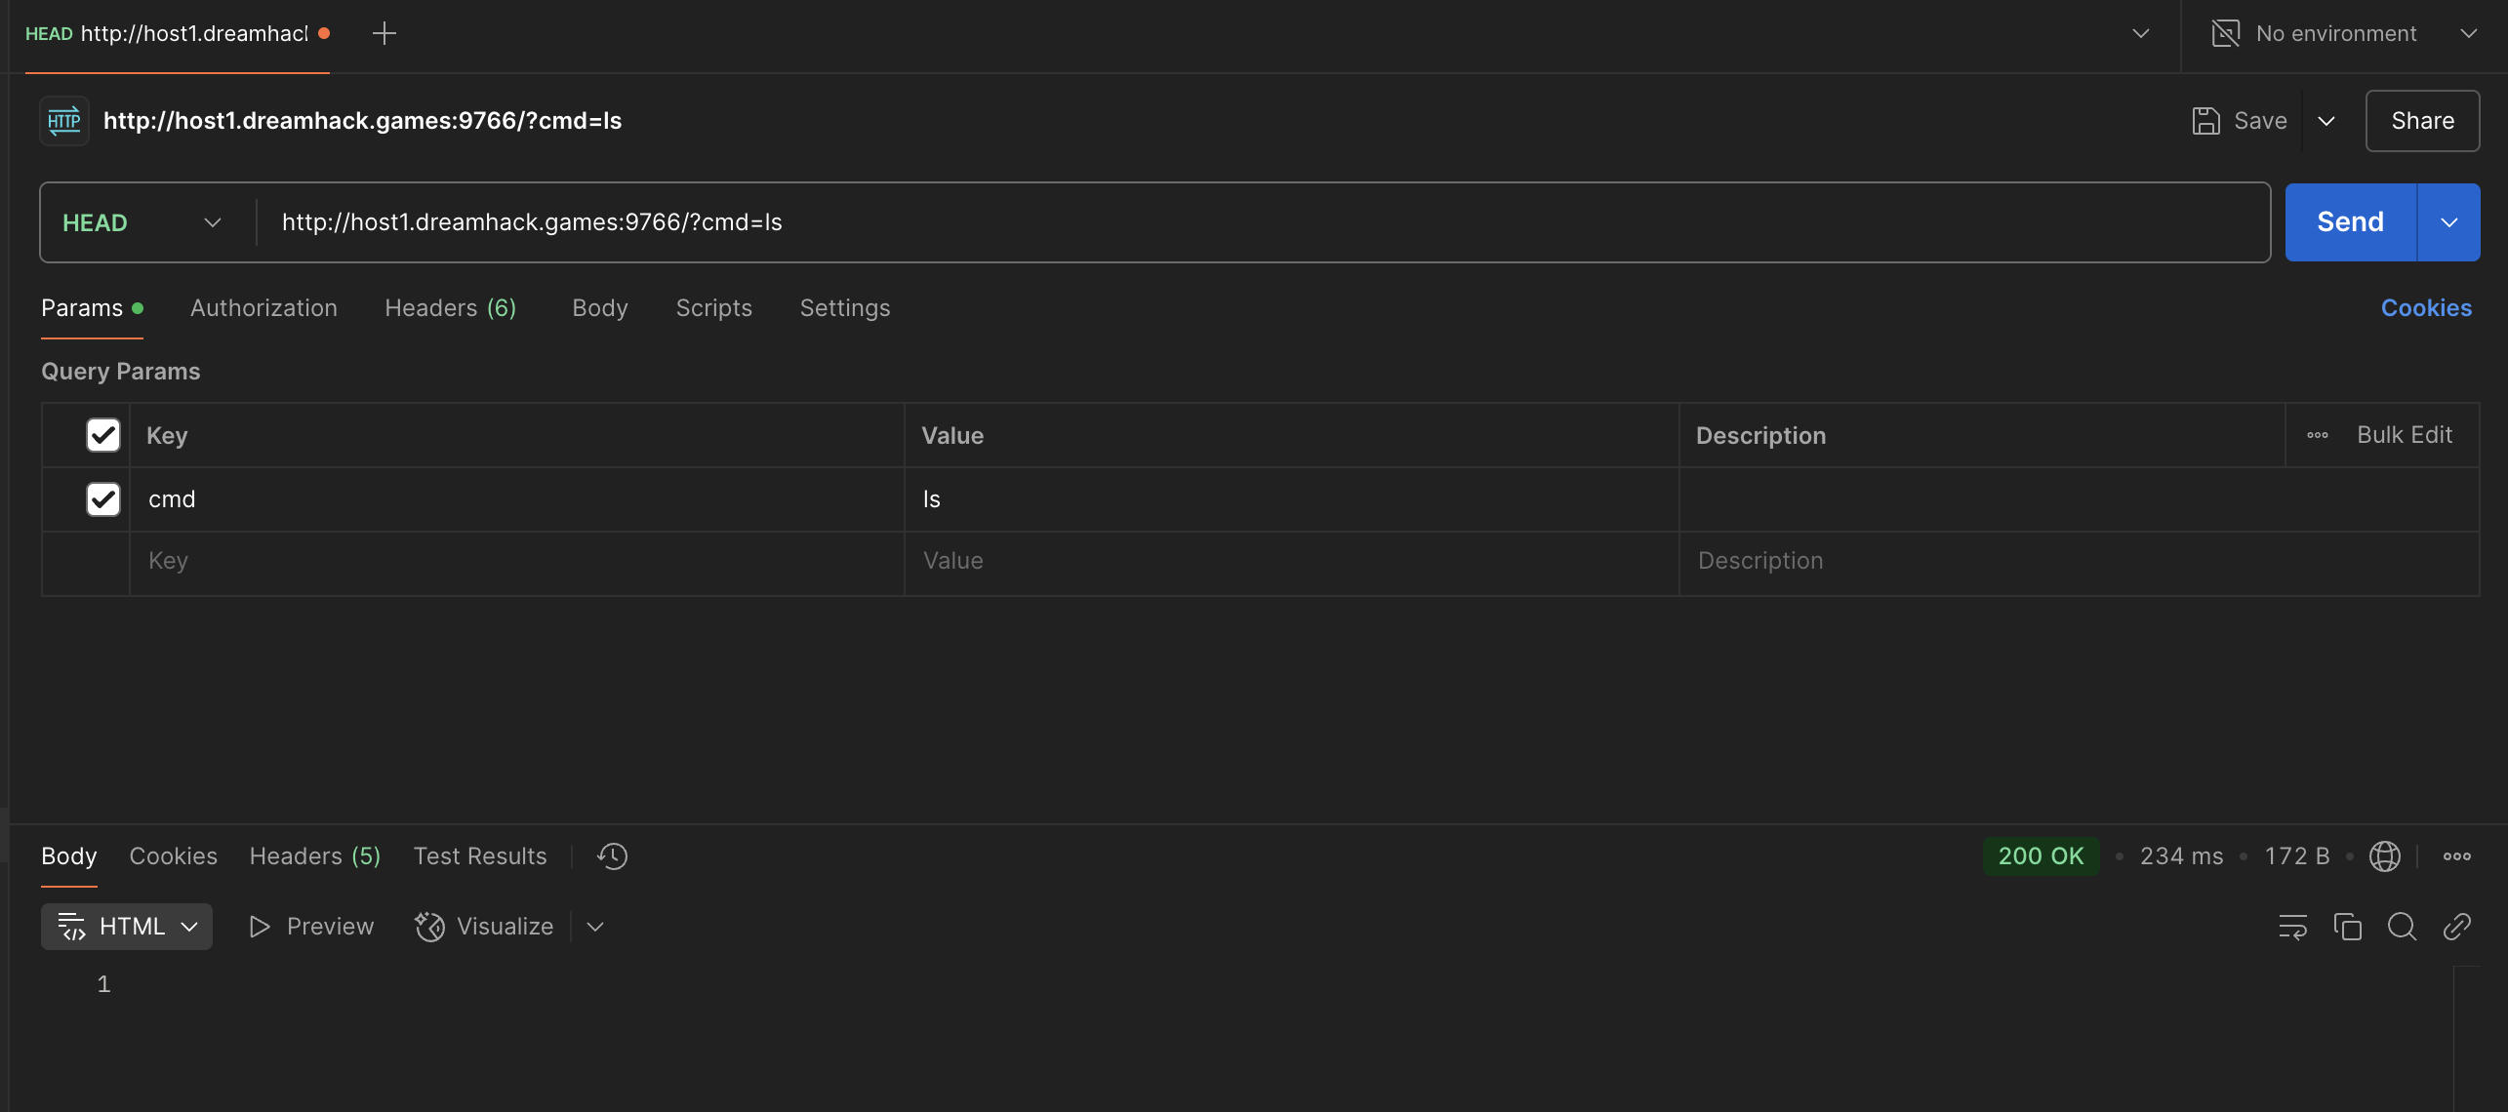Open the Cookies link
This screenshot has width=2508, height=1112.
[x=2426, y=307]
